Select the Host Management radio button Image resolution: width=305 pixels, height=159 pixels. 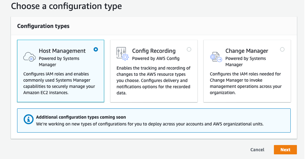[96, 49]
